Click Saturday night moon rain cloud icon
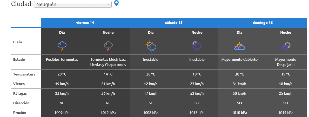Image resolution: width=309 pixels, height=117 pixels. (x=197, y=46)
